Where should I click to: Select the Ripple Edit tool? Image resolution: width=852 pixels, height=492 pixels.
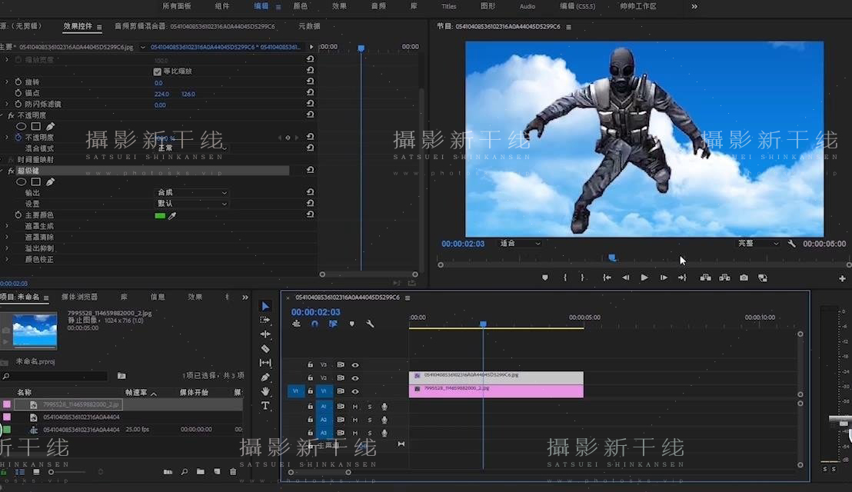click(x=265, y=334)
